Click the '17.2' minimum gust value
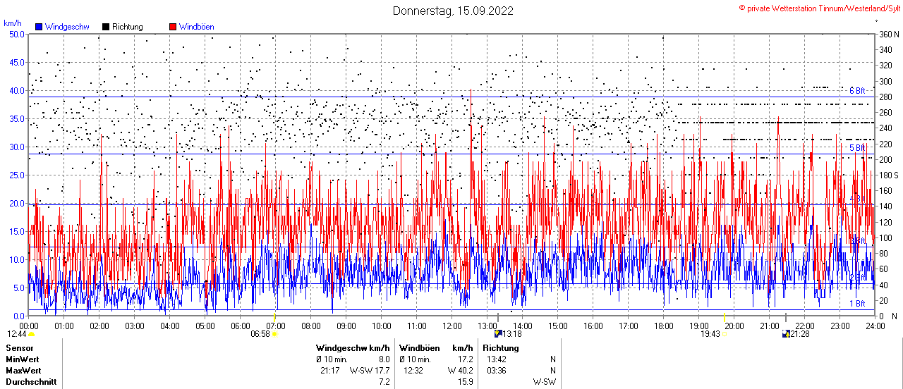Image resolution: width=903 pixels, height=389 pixels. [465, 359]
